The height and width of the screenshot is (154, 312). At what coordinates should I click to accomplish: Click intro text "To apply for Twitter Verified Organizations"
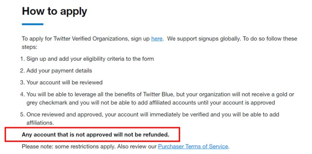76,38
